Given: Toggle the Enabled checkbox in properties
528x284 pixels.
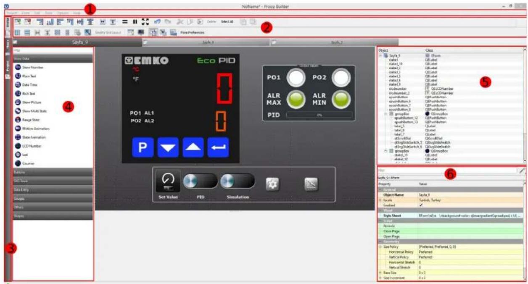Looking at the screenshot, I should tap(421, 205).
